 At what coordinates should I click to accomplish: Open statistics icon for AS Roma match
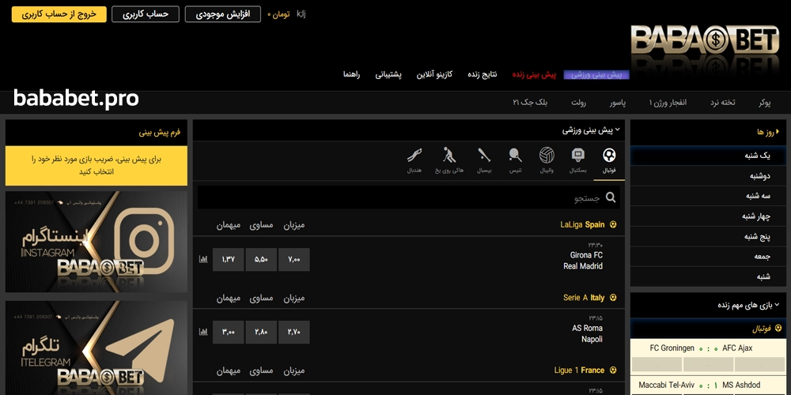tap(203, 332)
